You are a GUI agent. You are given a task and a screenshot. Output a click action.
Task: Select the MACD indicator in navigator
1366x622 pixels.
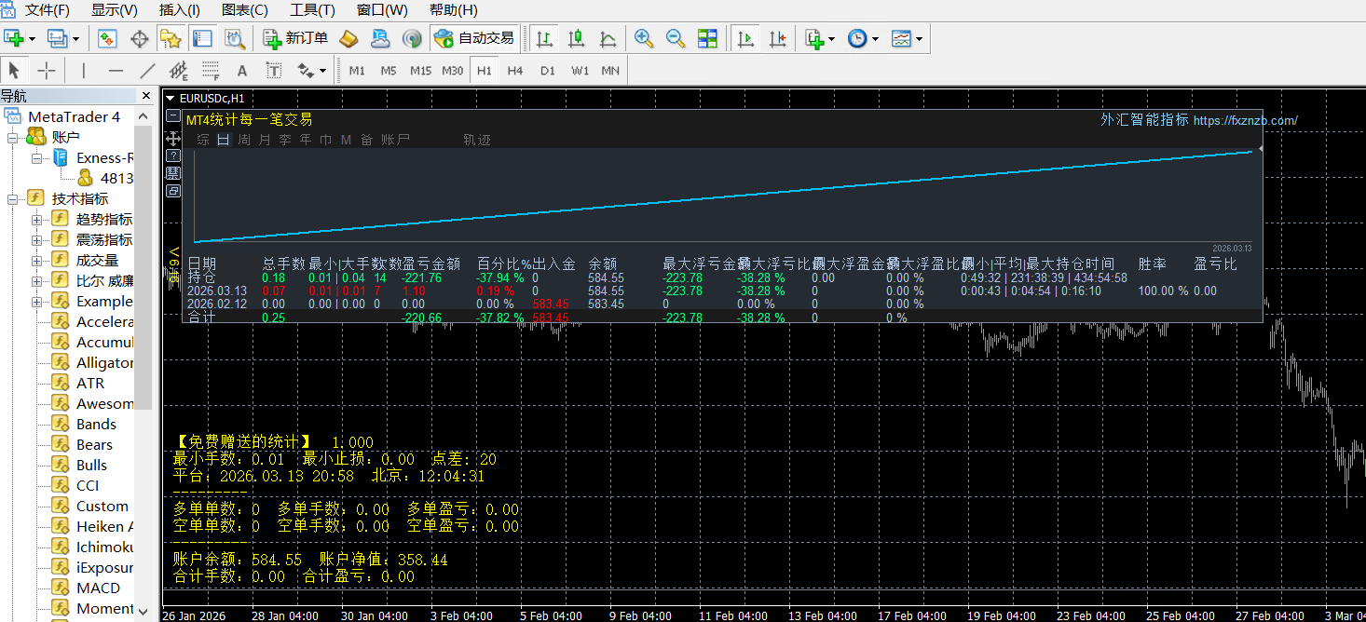click(x=98, y=588)
